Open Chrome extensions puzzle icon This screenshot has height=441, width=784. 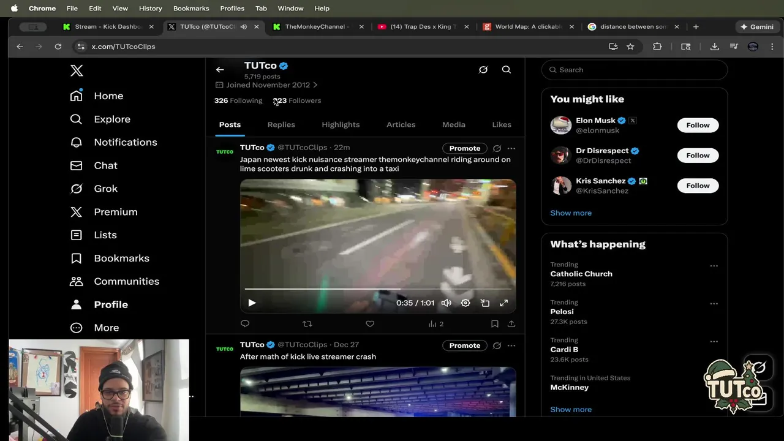[657, 47]
